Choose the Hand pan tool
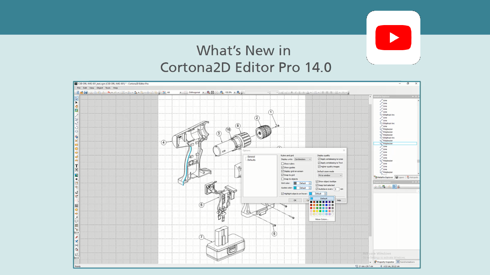Viewport: 490px width, 275px height. tap(76, 106)
